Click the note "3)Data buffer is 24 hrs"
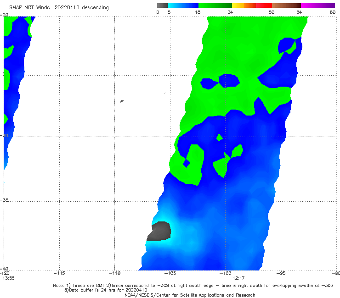 106,290
